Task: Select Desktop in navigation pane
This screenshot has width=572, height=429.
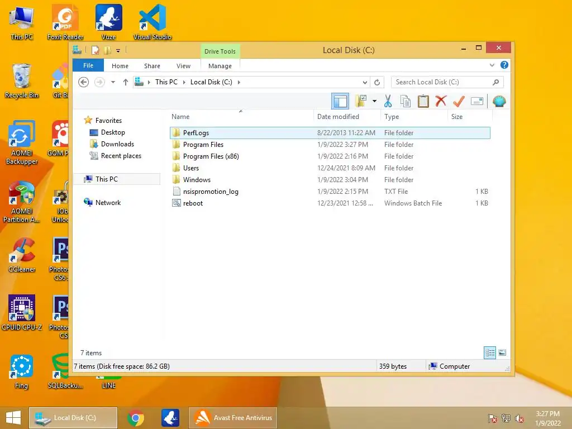Action: (x=113, y=132)
